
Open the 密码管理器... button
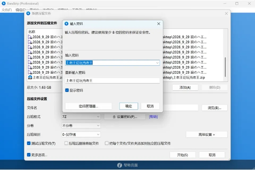pos(88,106)
